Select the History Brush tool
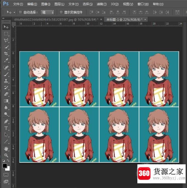187x188 pixels. click(x=6, y=88)
